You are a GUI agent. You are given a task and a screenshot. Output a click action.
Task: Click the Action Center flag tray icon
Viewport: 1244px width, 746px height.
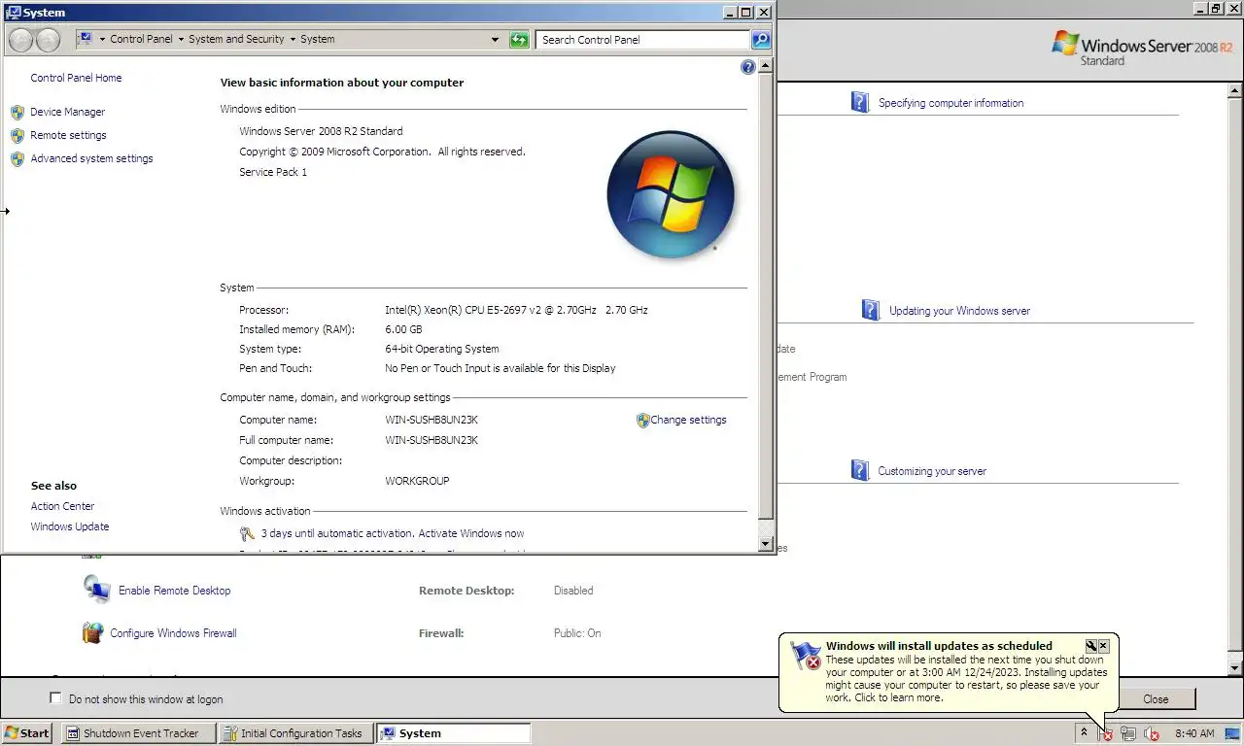1106,734
